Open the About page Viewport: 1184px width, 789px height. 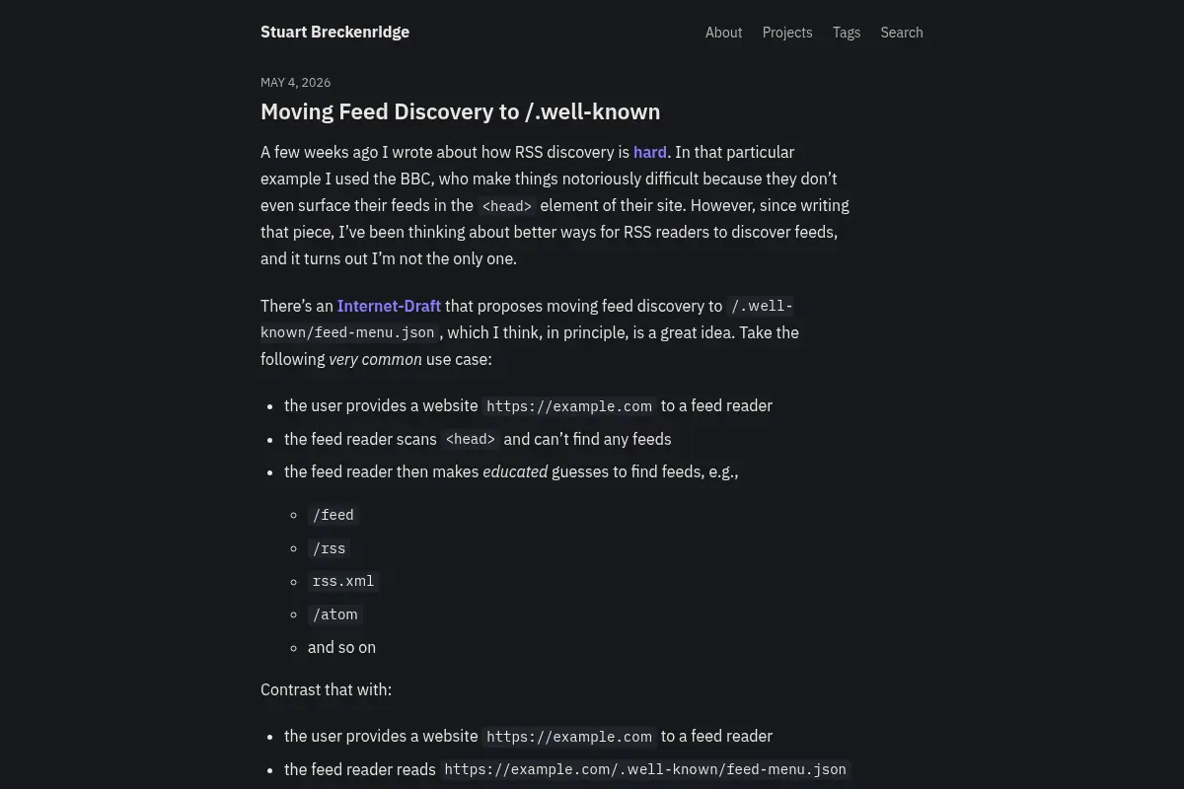pyautogui.click(x=723, y=33)
